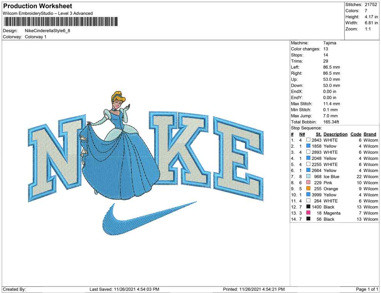Click the Last Saved timestamp in the footer
Viewport: 381px width, 293px height.
coord(124,289)
